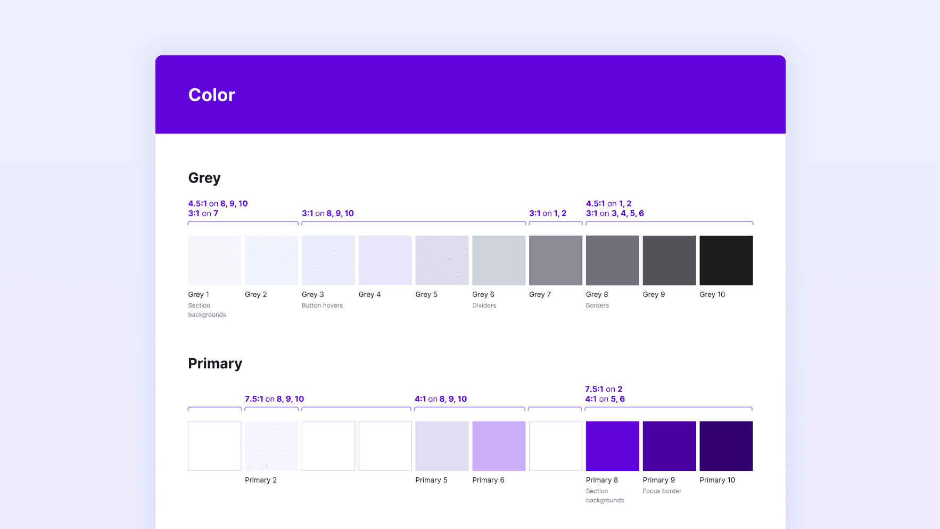Click the Primary 2 label
This screenshot has height=529, width=940.
point(261,480)
